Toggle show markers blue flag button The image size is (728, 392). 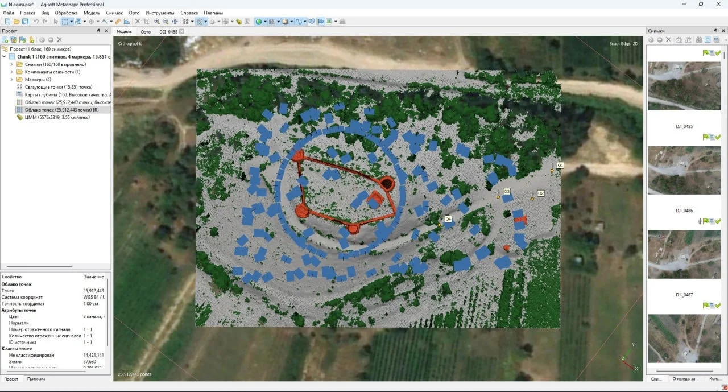pyautogui.click(x=320, y=22)
